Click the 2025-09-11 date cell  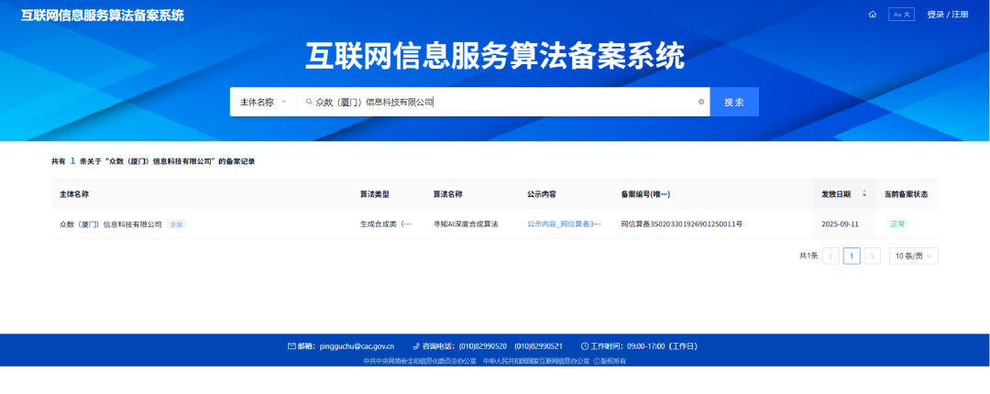pos(840,224)
